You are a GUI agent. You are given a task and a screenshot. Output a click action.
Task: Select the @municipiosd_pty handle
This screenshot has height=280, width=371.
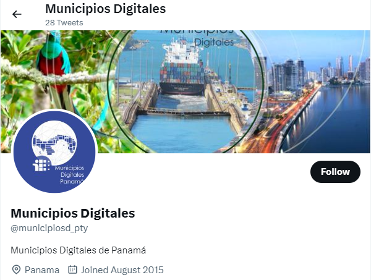coord(49,228)
